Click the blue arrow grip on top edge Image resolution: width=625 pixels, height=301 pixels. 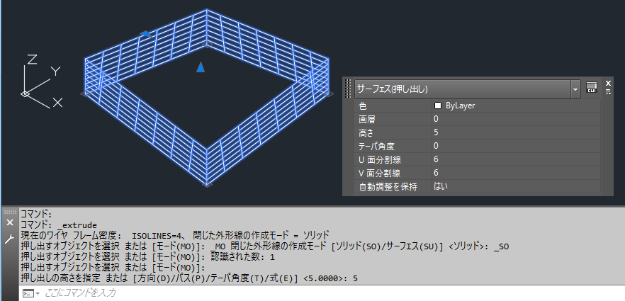click(x=146, y=34)
